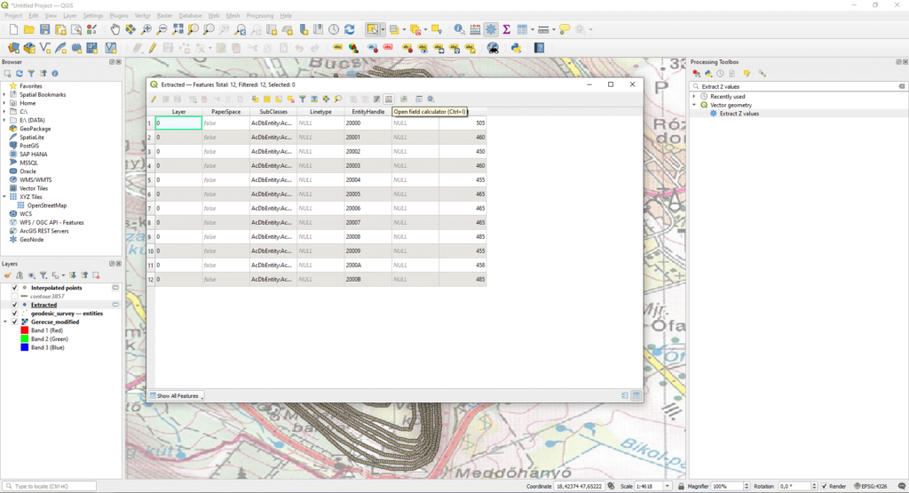Expand the Recently used toolbox group
The height and width of the screenshot is (493, 909).
coord(694,97)
